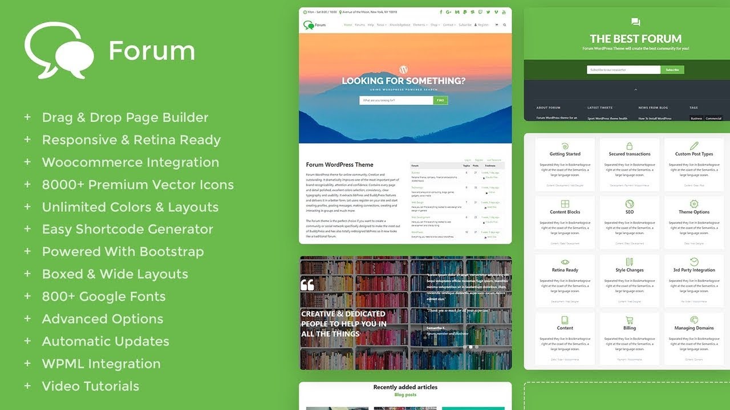
Task: Click the 'What are you looking for?' search field
Action: 396,100
